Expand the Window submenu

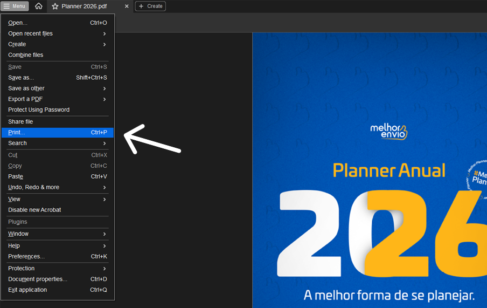pos(58,234)
